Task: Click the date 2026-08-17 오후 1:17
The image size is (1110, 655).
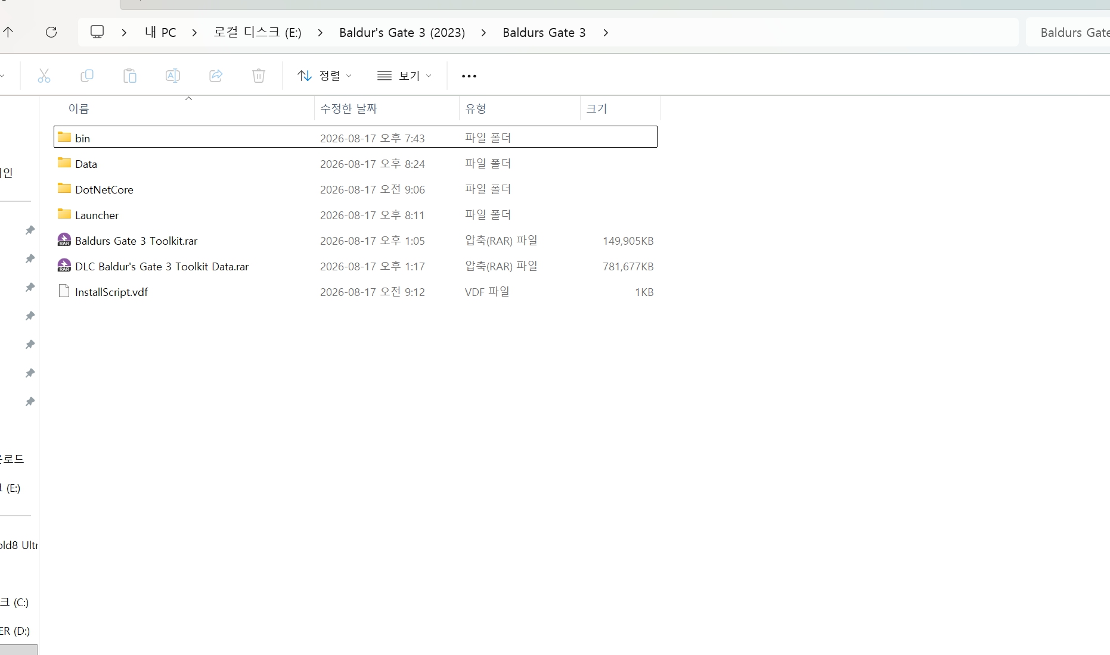Action: 373,266
